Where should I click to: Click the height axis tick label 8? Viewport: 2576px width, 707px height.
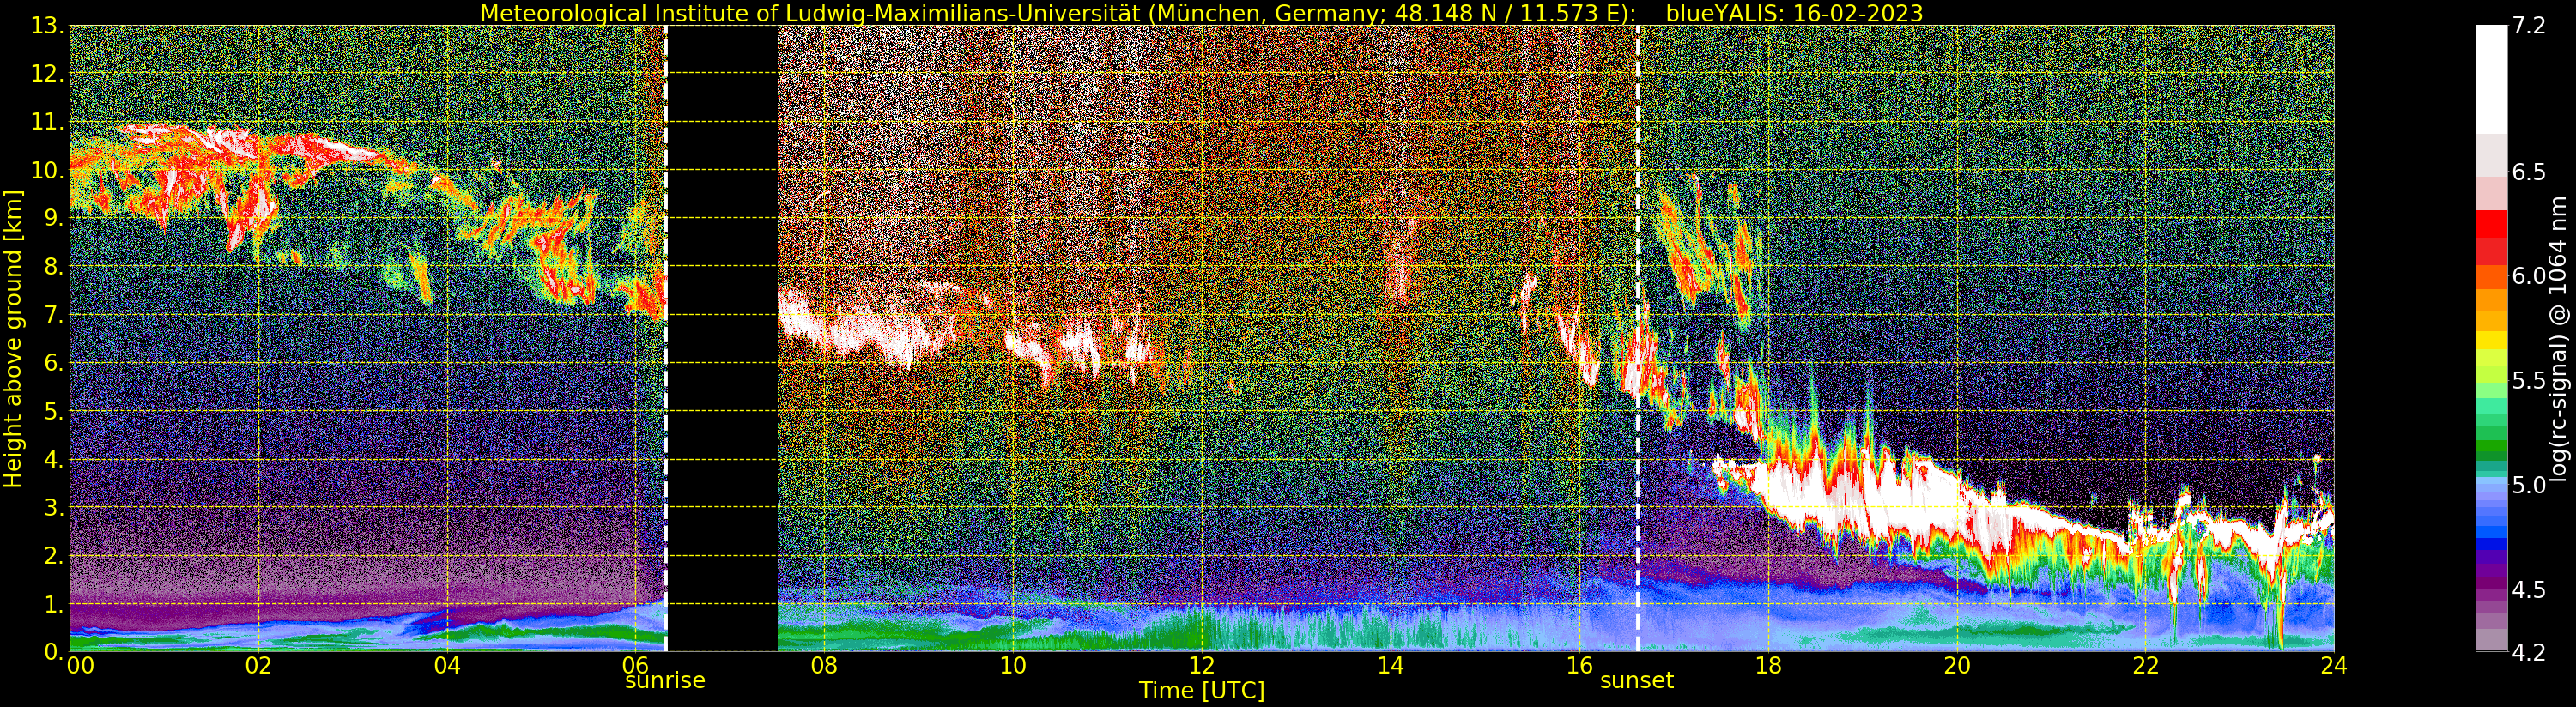(x=56, y=267)
